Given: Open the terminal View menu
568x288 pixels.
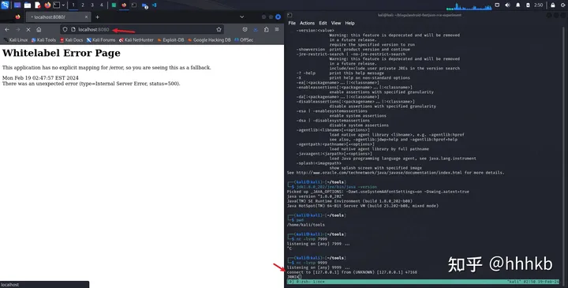Looking at the screenshot, I should pos(336,23).
